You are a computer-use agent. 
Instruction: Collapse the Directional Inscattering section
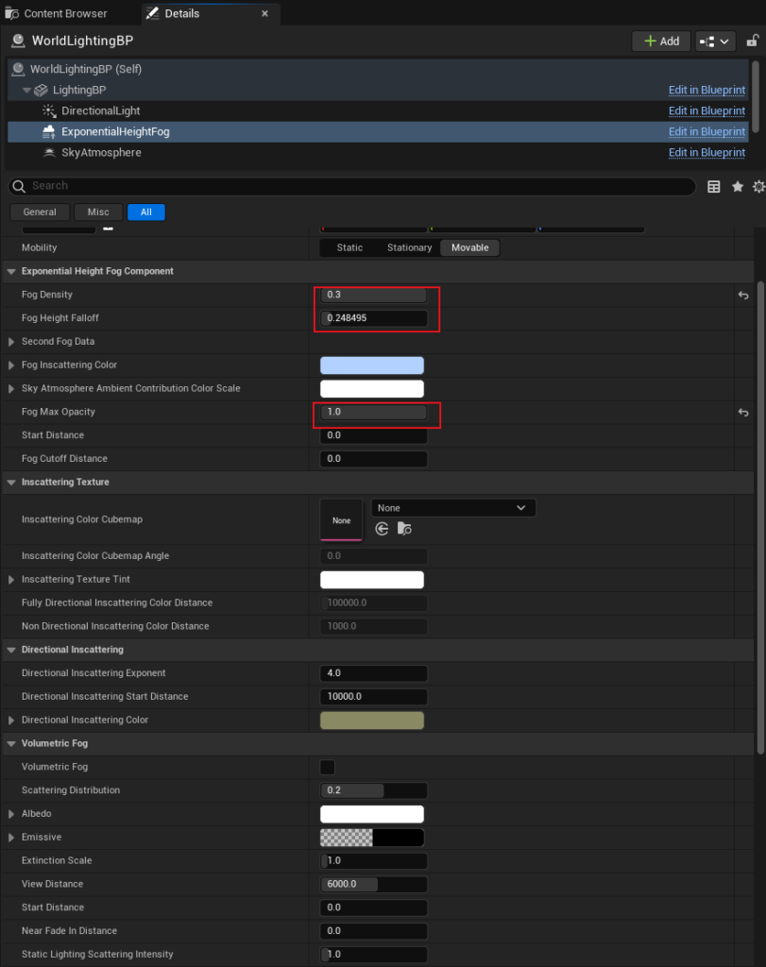tap(12, 650)
